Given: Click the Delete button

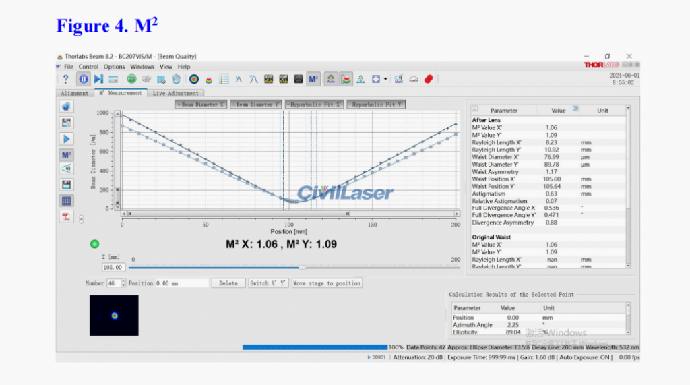Looking at the screenshot, I should [x=228, y=283].
